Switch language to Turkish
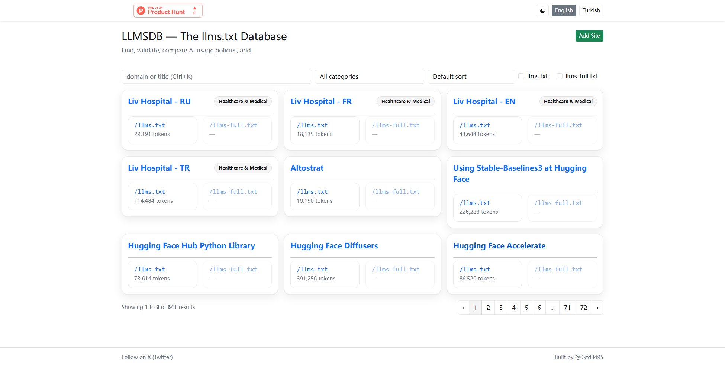Viewport: 725px width, 383px height. 591,10
